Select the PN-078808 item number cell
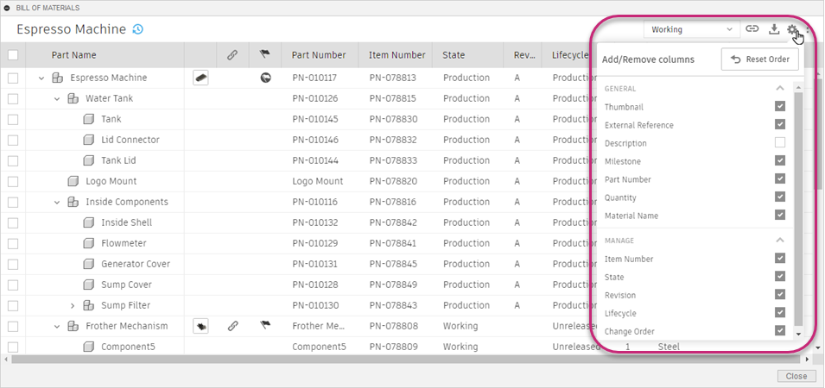 coord(394,326)
